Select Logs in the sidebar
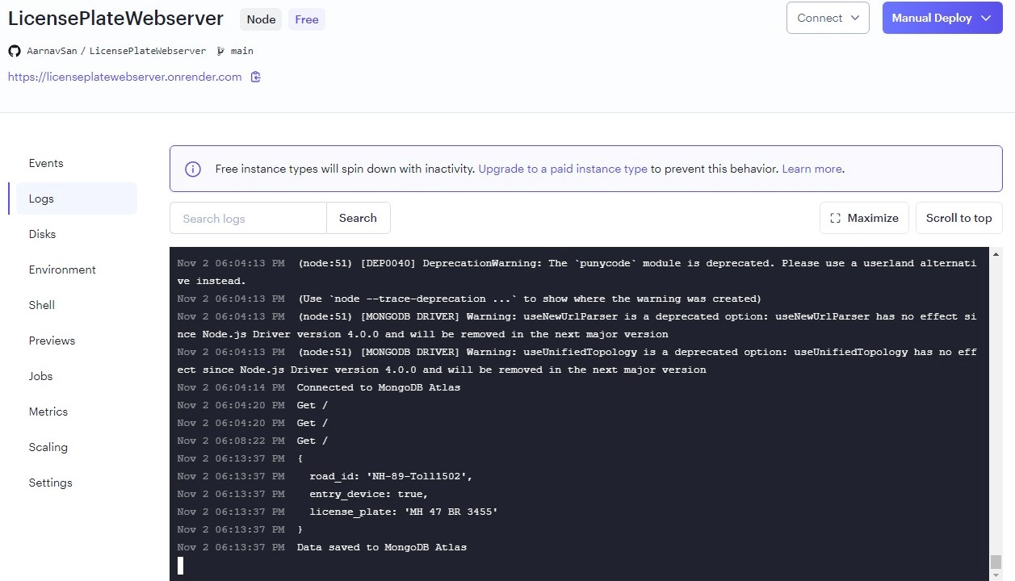1015x581 pixels. pos(42,199)
